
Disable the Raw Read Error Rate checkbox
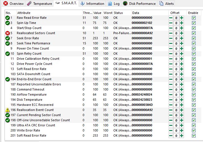pos(194,18)
